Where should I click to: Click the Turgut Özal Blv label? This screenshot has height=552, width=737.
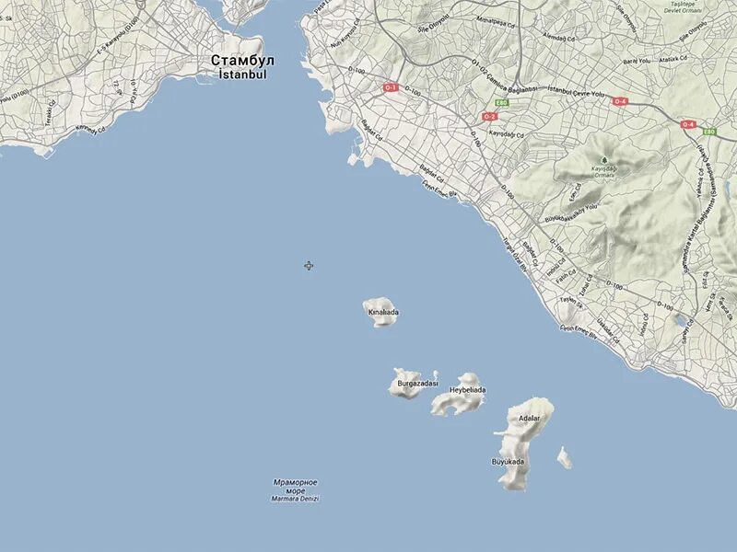pyautogui.click(x=516, y=256)
